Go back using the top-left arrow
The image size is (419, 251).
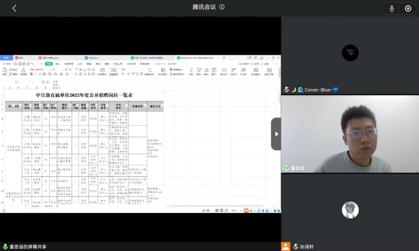click(14, 8)
